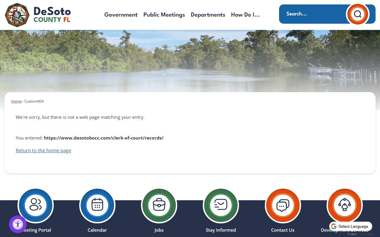Open the Stay Informed envelope icon
Image resolution: width=380 pixels, height=237 pixels.
pyautogui.click(x=221, y=205)
